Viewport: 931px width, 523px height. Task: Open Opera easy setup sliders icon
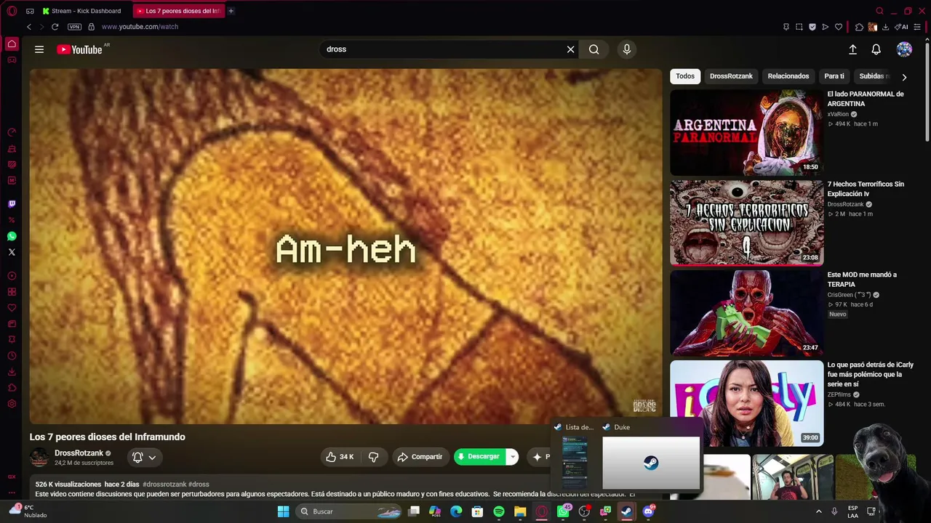918,27
